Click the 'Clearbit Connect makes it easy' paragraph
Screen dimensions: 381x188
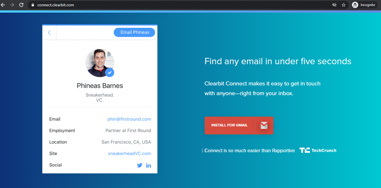click(262, 88)
